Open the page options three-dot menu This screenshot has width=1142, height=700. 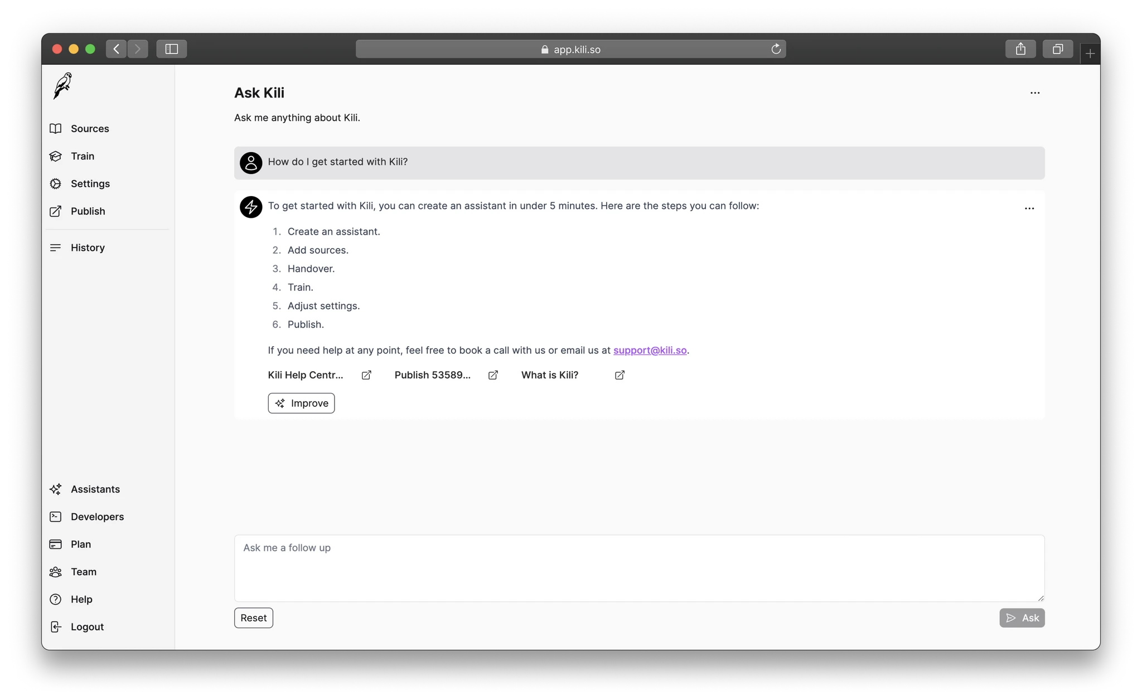[x=1035, y=93]
